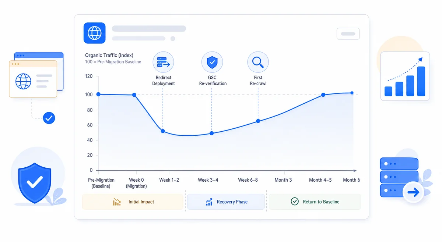This screenshot has width=442, height=242.
Task: Click the 0 y-axis value
Action: coord(91,170)
